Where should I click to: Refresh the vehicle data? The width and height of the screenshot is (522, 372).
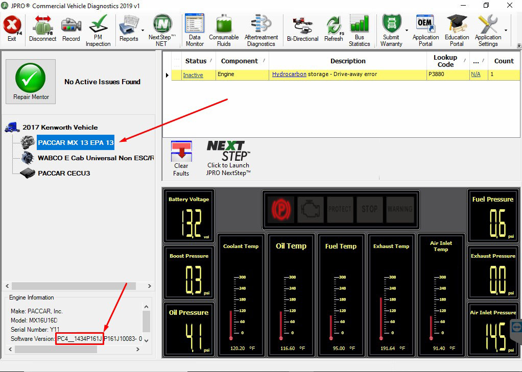tap(334, 29)
